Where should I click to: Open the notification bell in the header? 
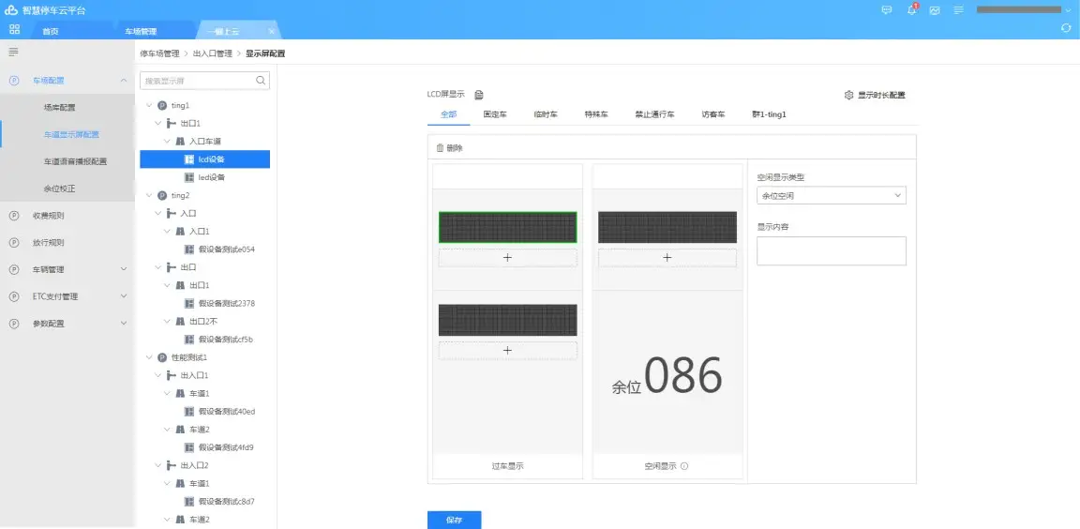tap(911, 10)
